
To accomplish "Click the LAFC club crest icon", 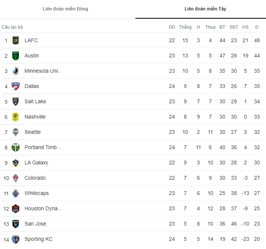I will click(x=15, y=40).
